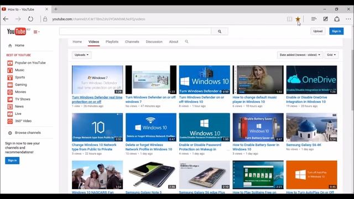Open the Channels tab
The image size is (354, 199).
pyautogui.click(x=132, y=42)
